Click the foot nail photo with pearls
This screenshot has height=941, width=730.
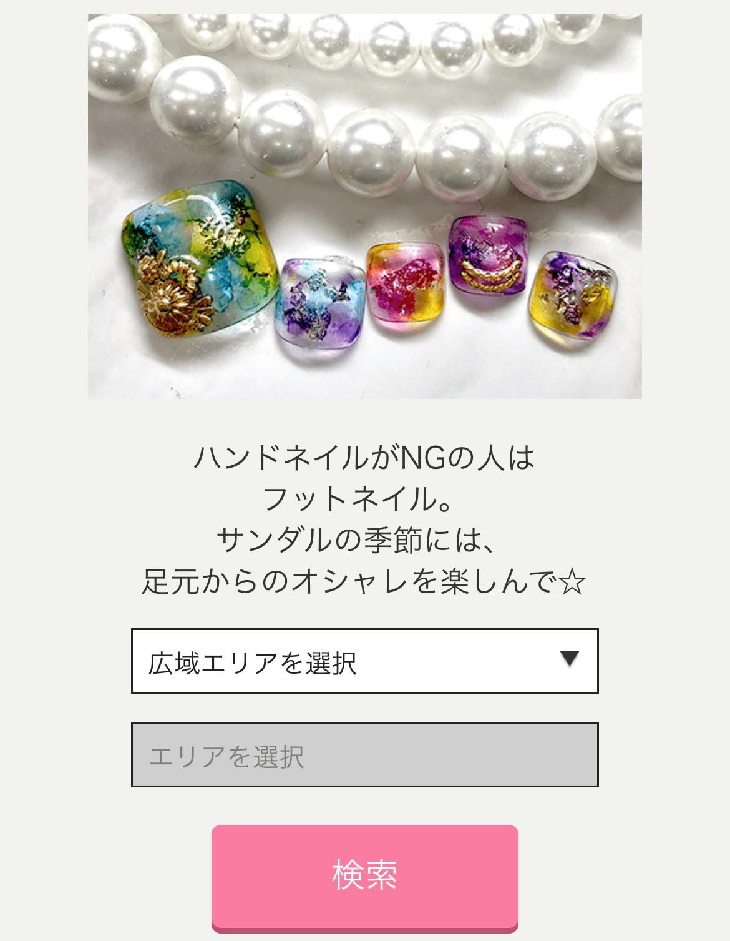(365, 206)
